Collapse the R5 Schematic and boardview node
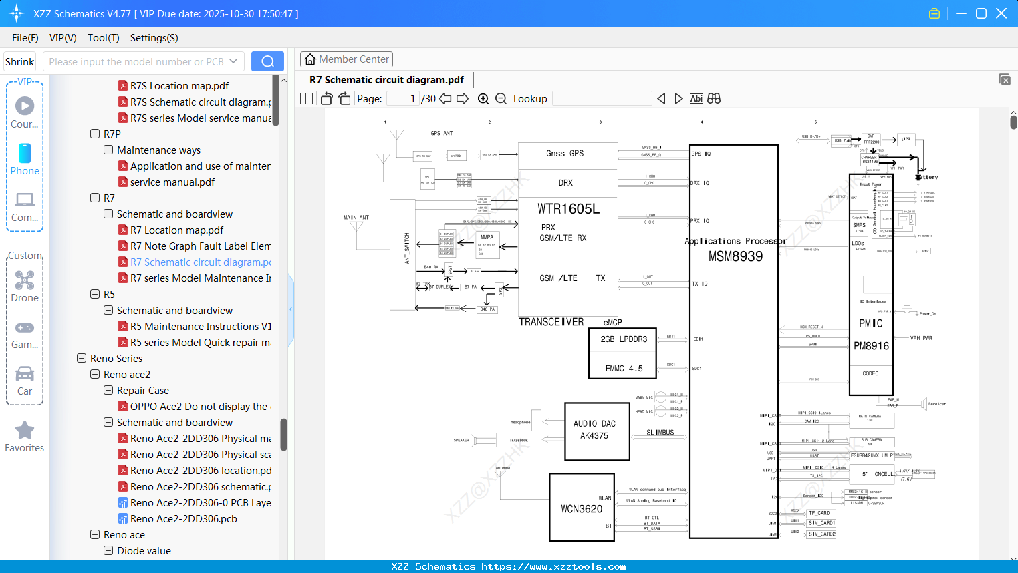 point(108,310)
